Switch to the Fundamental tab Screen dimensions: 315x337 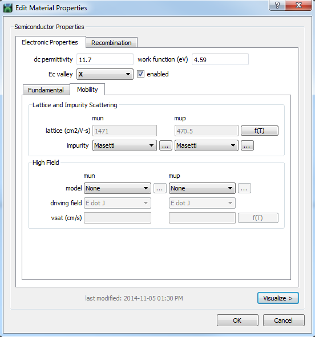(x=46, y=90)
